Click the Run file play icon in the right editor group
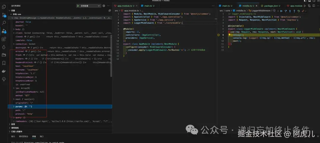Viewport: 320px width, 143px height. coord(305,6)
